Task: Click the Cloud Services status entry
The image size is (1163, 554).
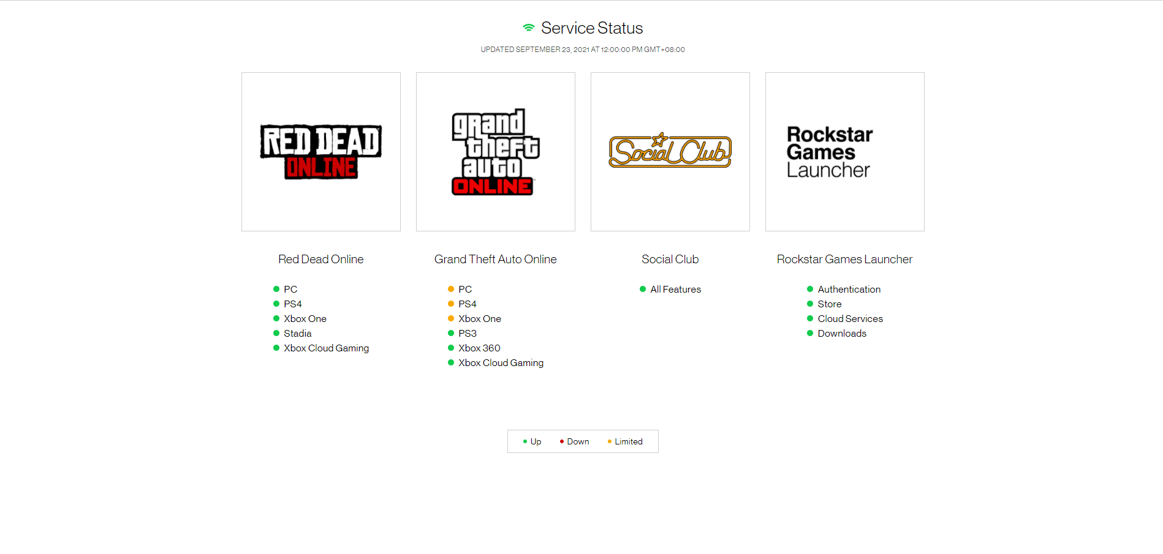Action: (x=845, y=318)
